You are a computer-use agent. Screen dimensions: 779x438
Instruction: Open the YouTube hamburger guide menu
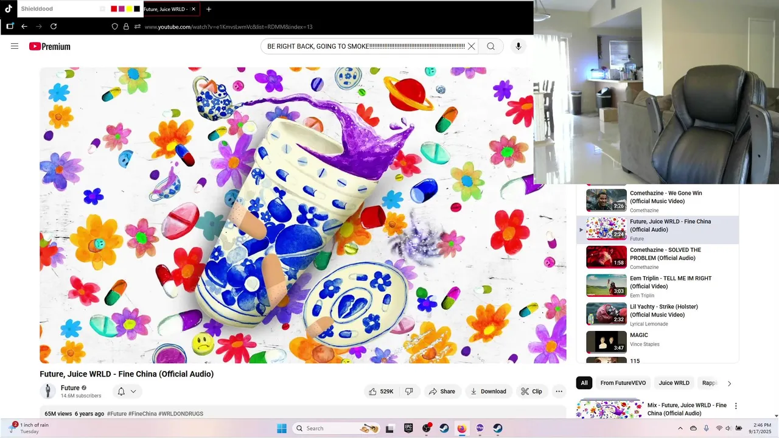coord(15,46)
